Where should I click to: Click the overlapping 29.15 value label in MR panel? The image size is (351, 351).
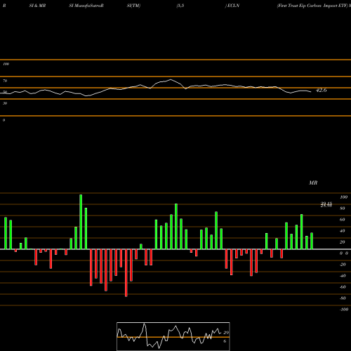326,204
